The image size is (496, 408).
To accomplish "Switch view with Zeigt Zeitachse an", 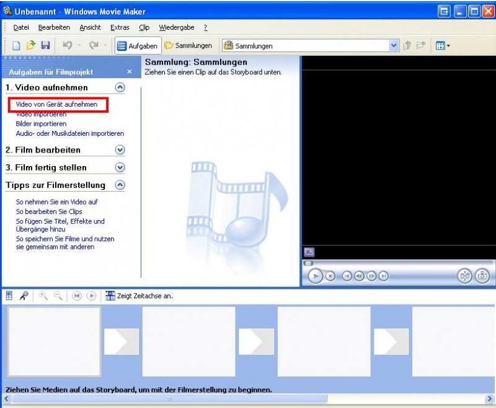I will coord(139,296).
